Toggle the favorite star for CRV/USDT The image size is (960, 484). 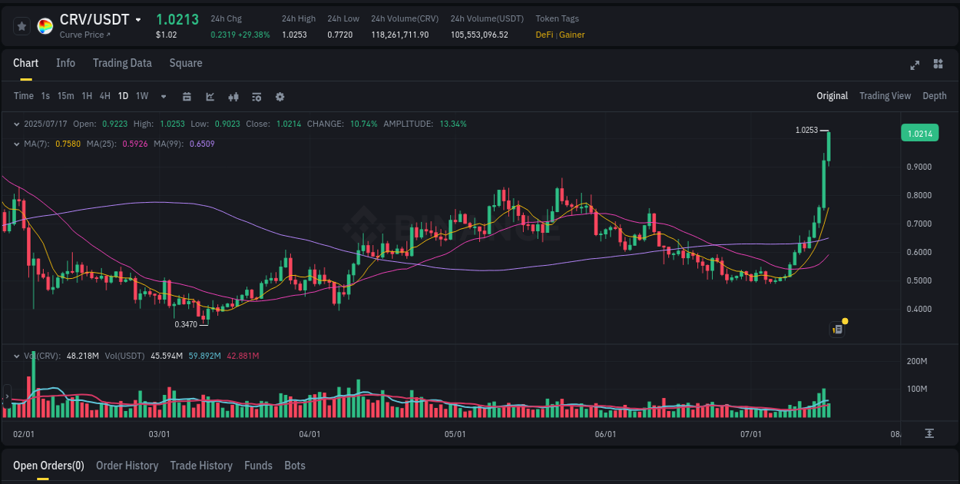coord(22,25)
